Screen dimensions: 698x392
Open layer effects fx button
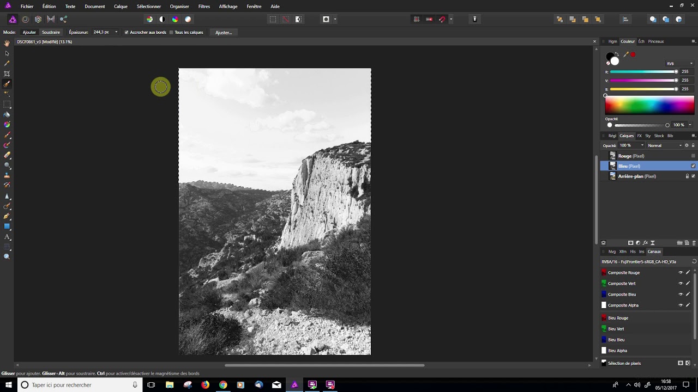[x=645, y=243]
